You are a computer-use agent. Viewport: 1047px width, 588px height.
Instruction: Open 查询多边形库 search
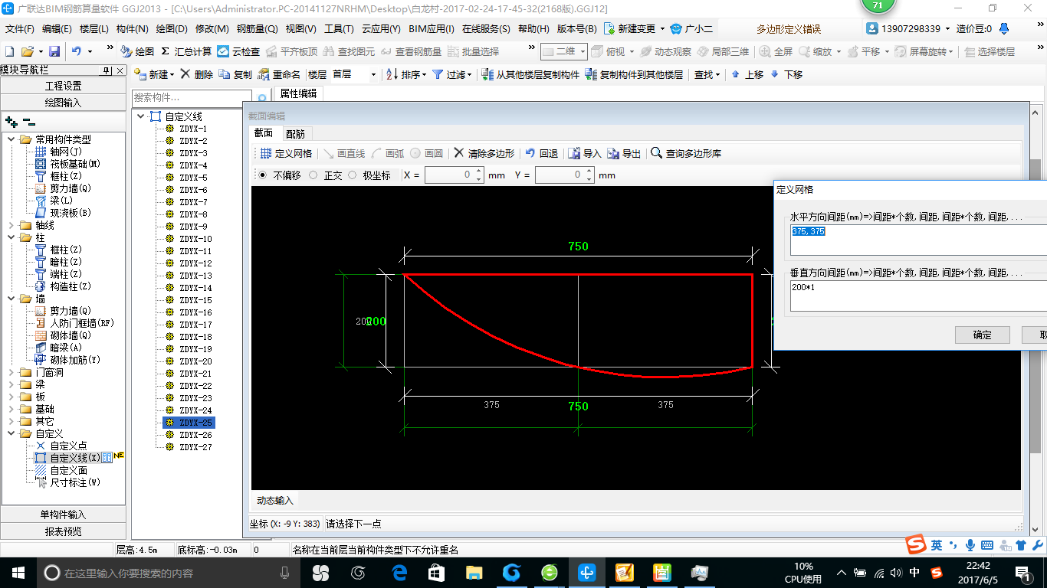(686, 153)
